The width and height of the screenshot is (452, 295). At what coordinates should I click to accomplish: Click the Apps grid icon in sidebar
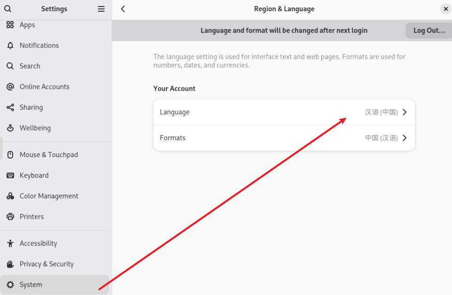(x=10, y=25)
